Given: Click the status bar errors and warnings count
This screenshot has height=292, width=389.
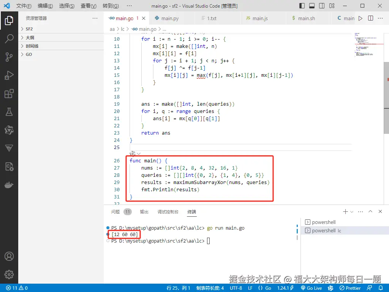Looking at the screenshot, I should [17, 288].
